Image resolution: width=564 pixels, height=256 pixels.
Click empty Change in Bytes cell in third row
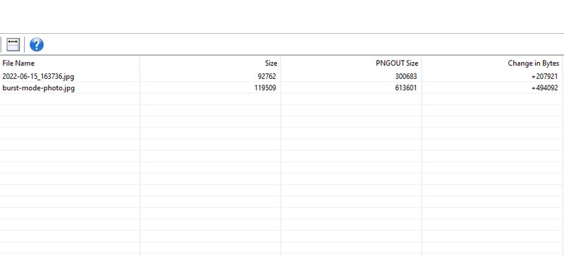493,99
